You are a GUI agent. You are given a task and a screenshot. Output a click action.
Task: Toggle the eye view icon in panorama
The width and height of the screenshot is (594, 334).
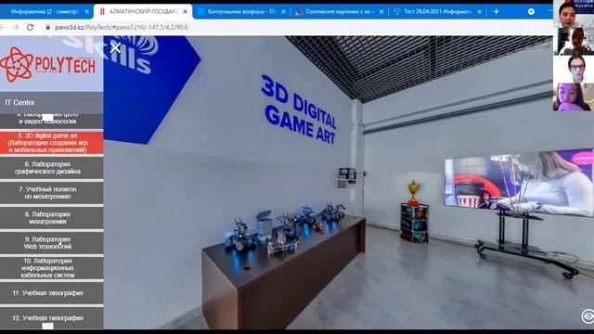[588, 316]
